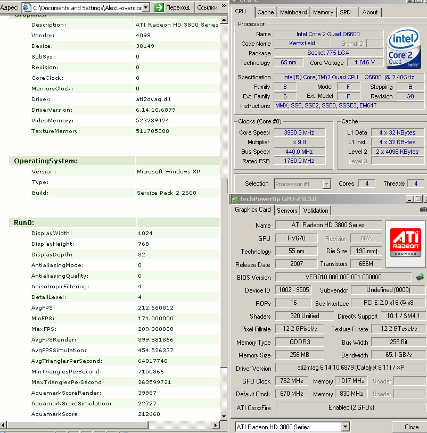427x433 pixels.
Task: Click the vertical scrollbar up arrow
Action: point(224,20)
